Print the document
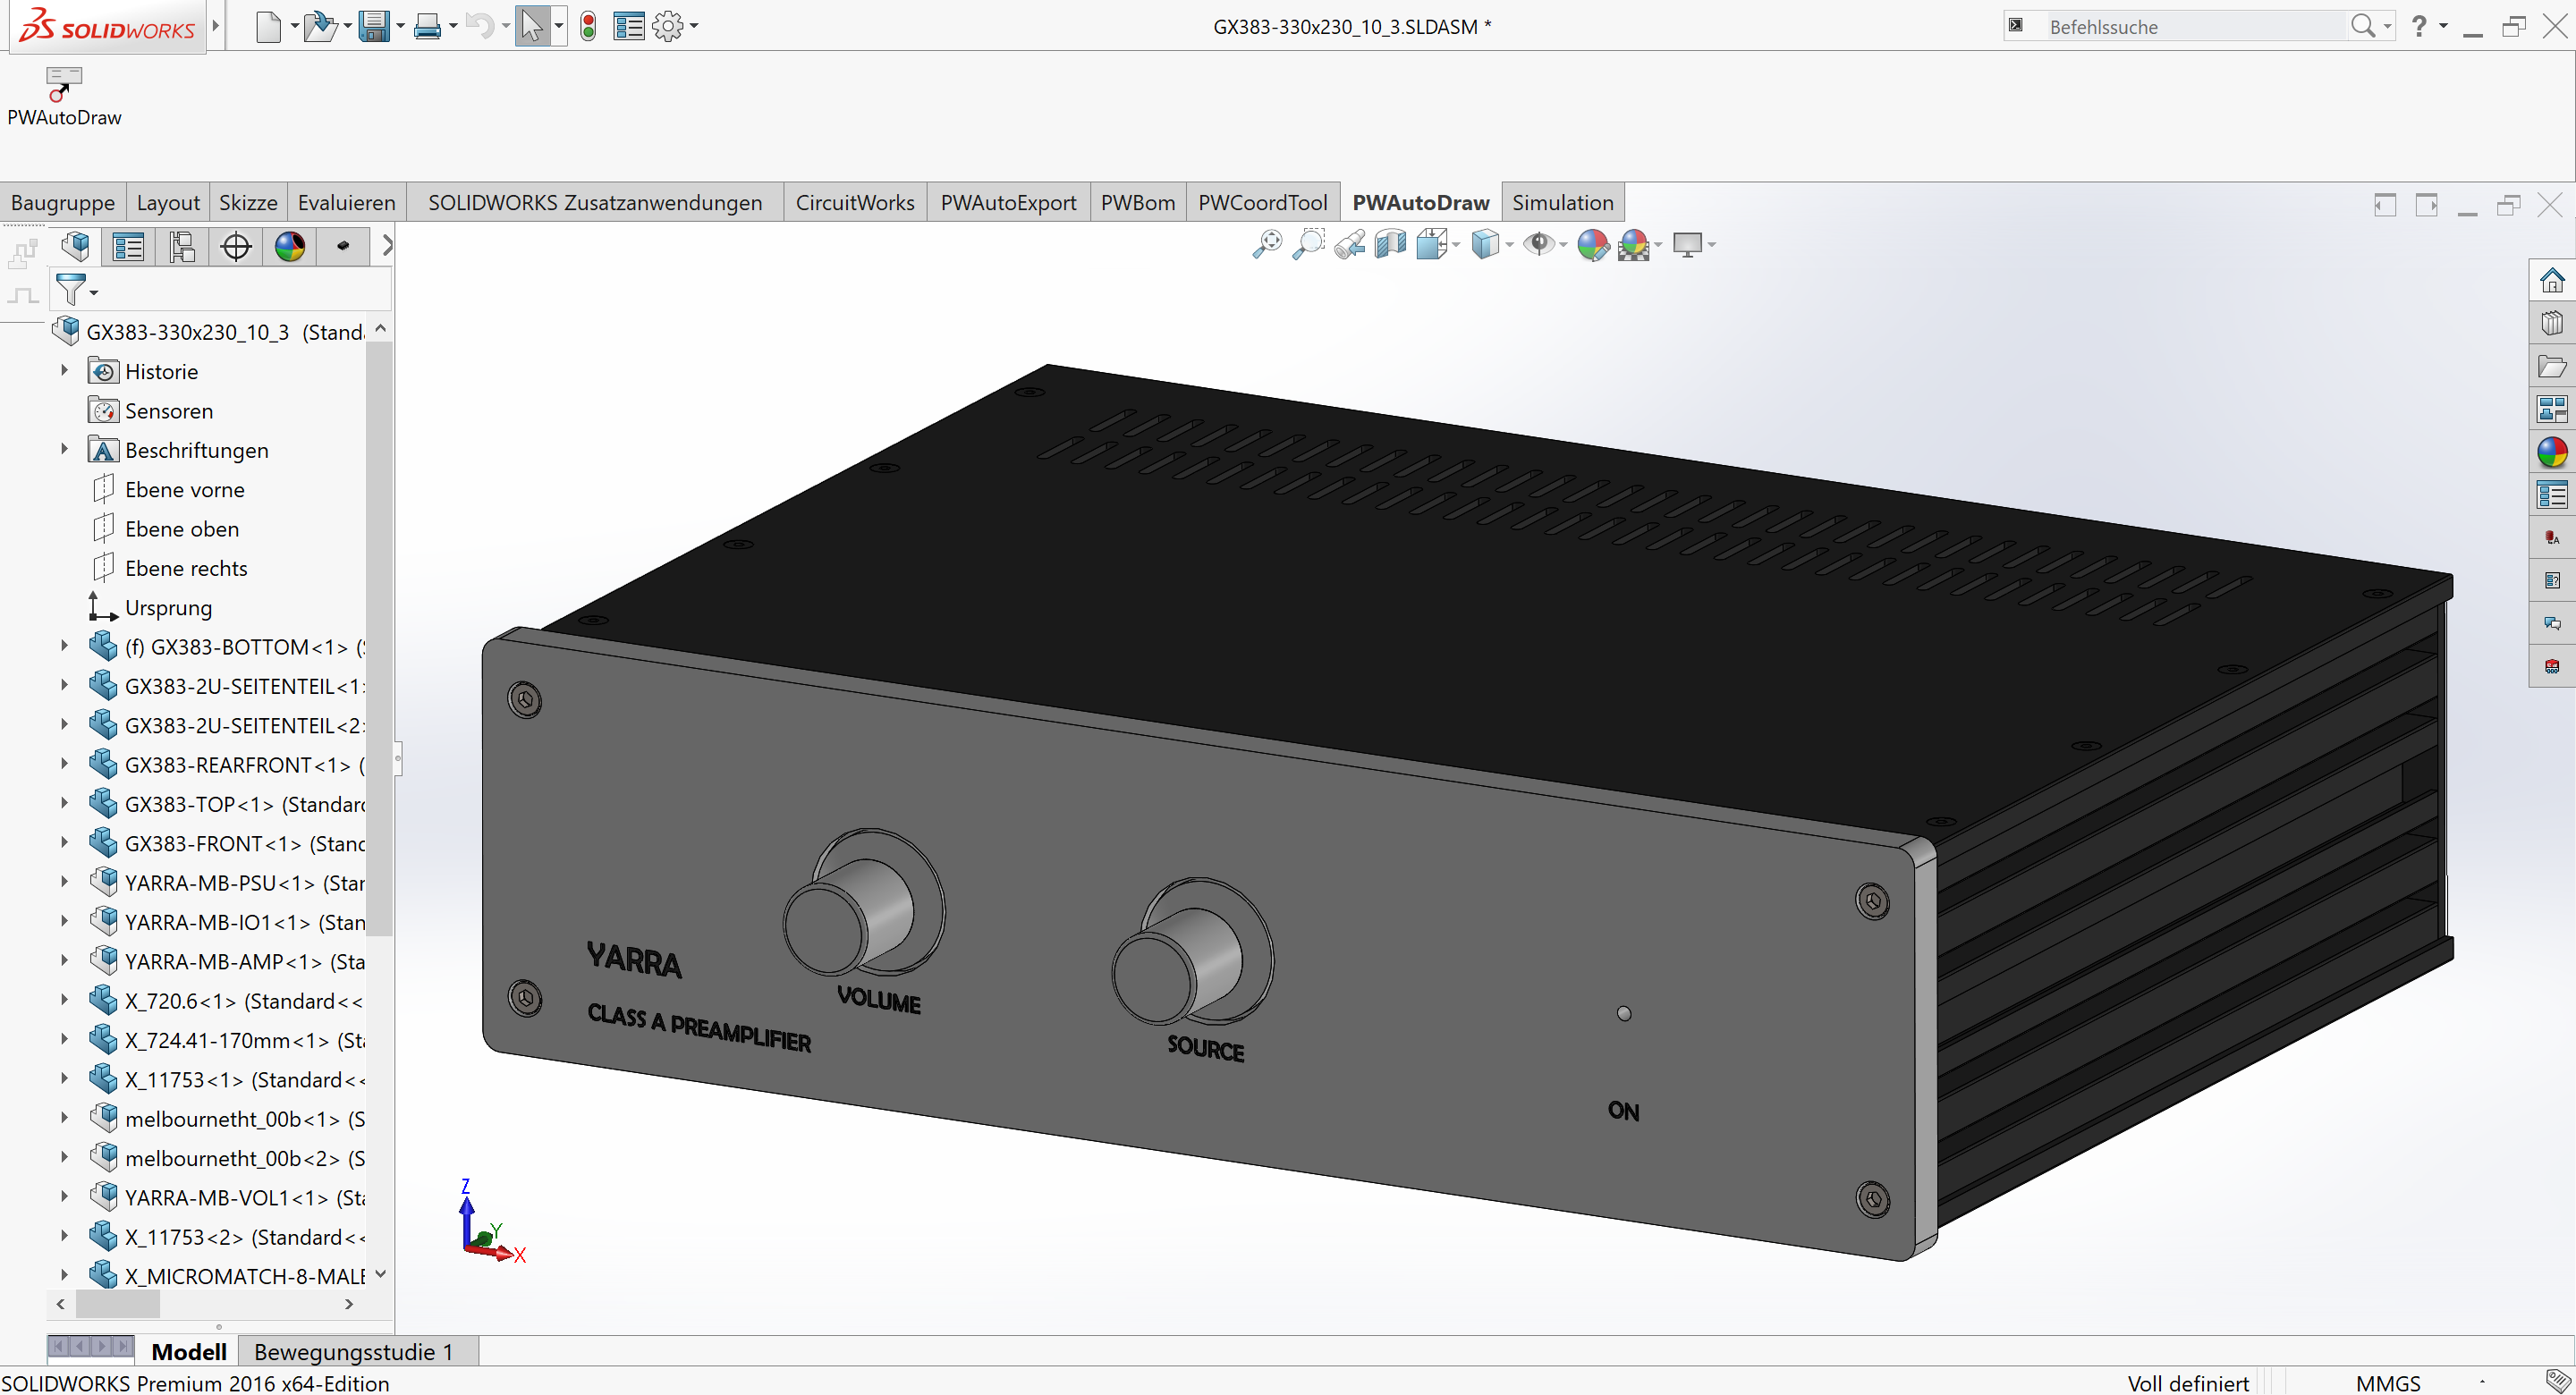 [427, 26]
